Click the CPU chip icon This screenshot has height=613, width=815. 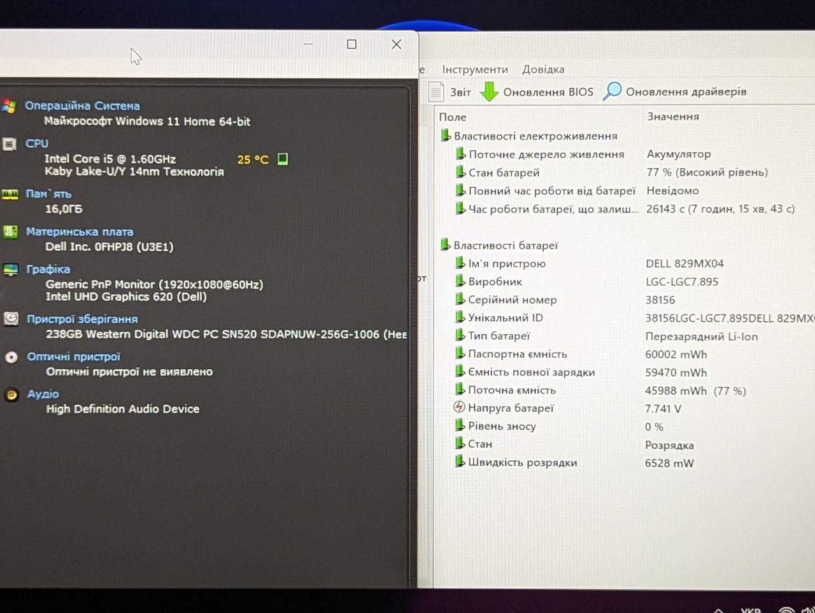pyautogui.click(x=9, y=144)
